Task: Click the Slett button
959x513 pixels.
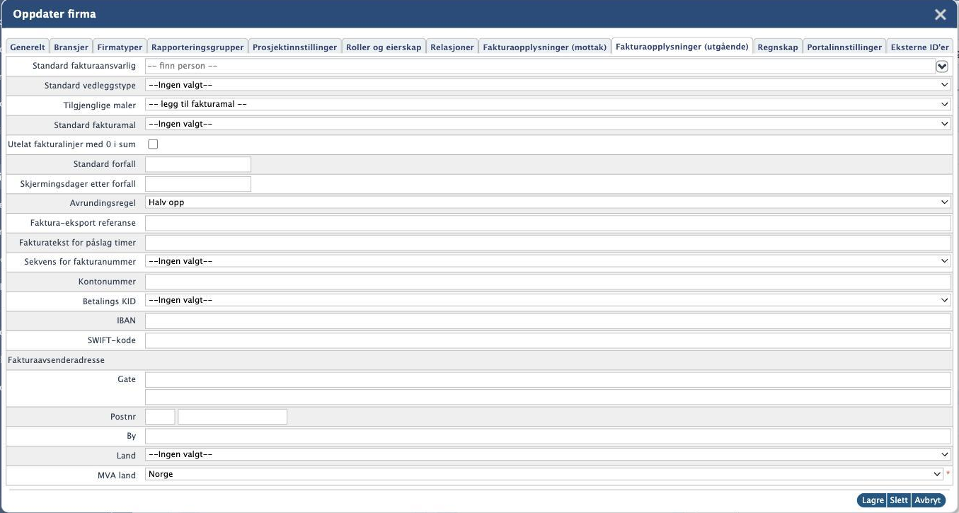Action: coord(899,500)
